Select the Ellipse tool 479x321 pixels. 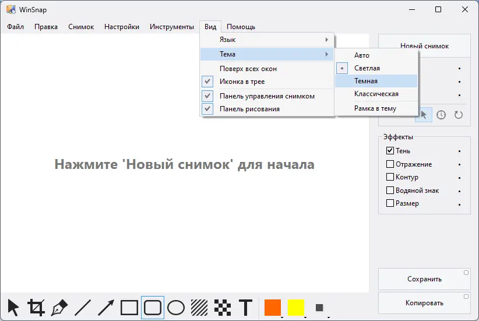tap(176, 307)
